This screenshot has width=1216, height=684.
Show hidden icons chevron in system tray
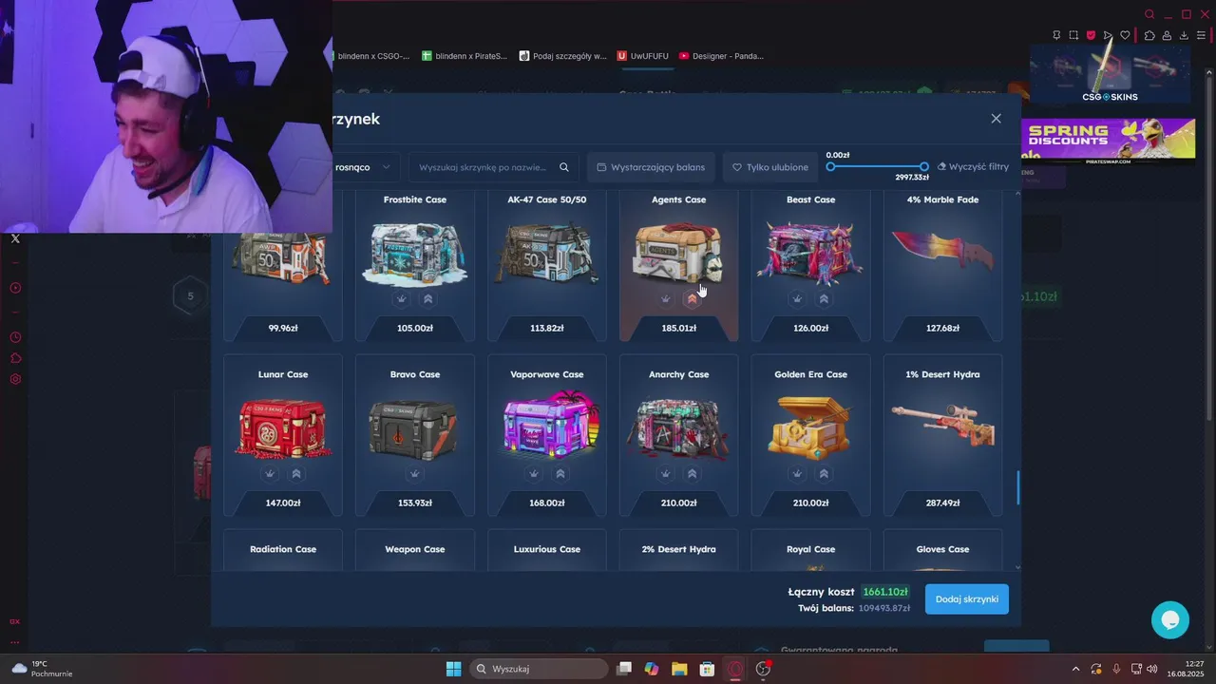pyautogui.click(x=1075, y=669)
